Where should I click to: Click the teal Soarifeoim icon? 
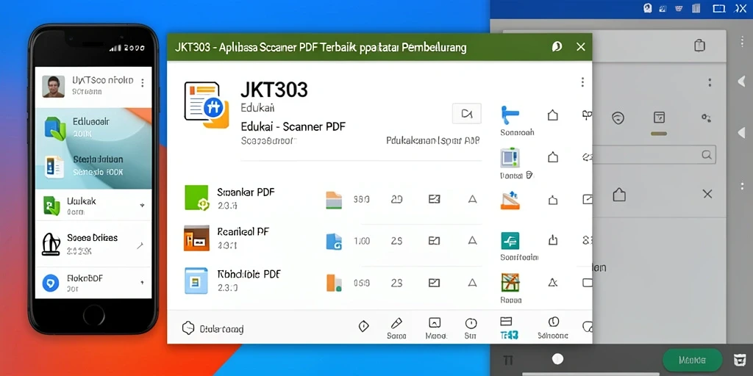pyautogui.click(x=510, y=241)
